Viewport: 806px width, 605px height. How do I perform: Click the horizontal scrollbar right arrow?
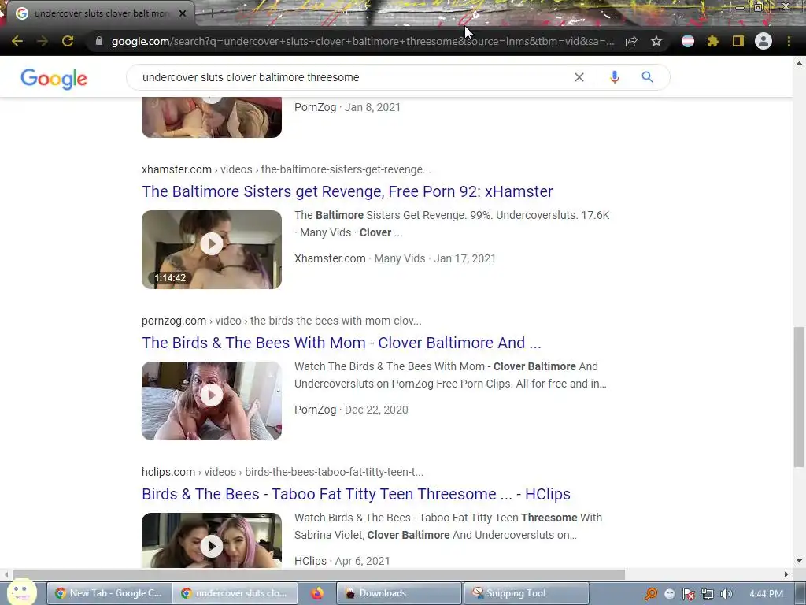pos(786,574)
